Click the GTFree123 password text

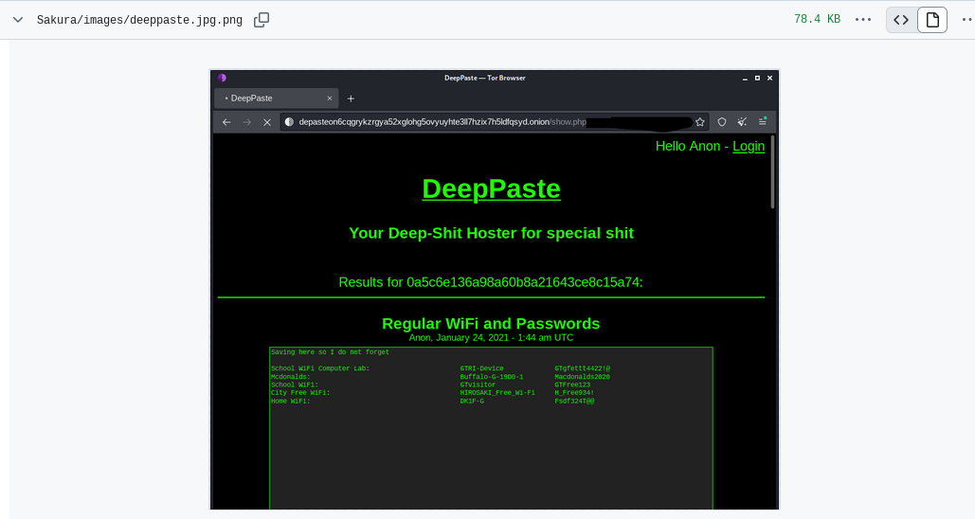click(x=572, y=385)
